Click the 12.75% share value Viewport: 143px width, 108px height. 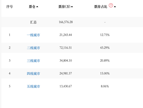coord(105,35)
